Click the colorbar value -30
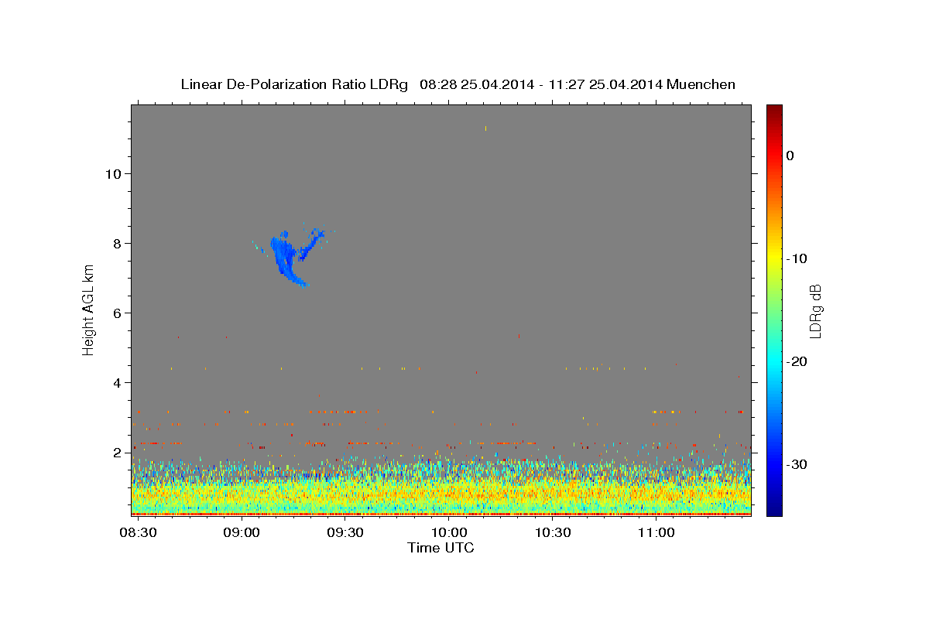 coord(797,464)
